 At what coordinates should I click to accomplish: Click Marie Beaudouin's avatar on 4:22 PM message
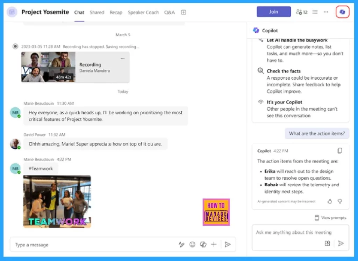point(15,169)
